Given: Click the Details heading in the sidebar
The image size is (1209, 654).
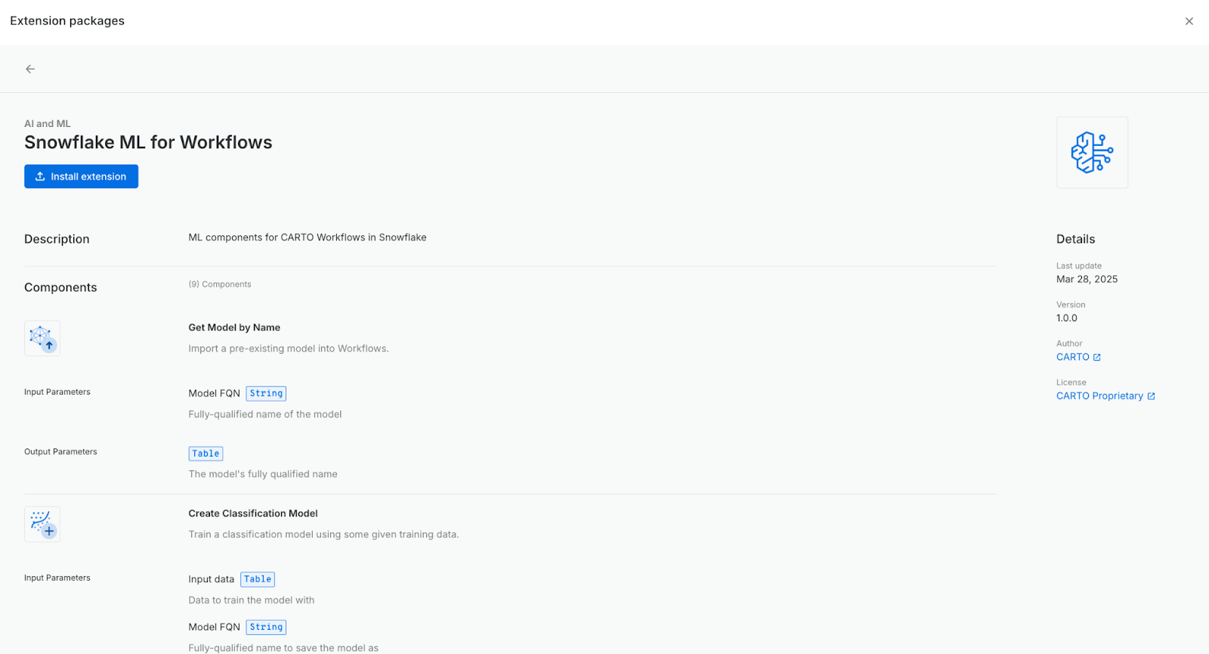Looking at the screenshot, I should pyautogui.click(x=1075, y=239).
